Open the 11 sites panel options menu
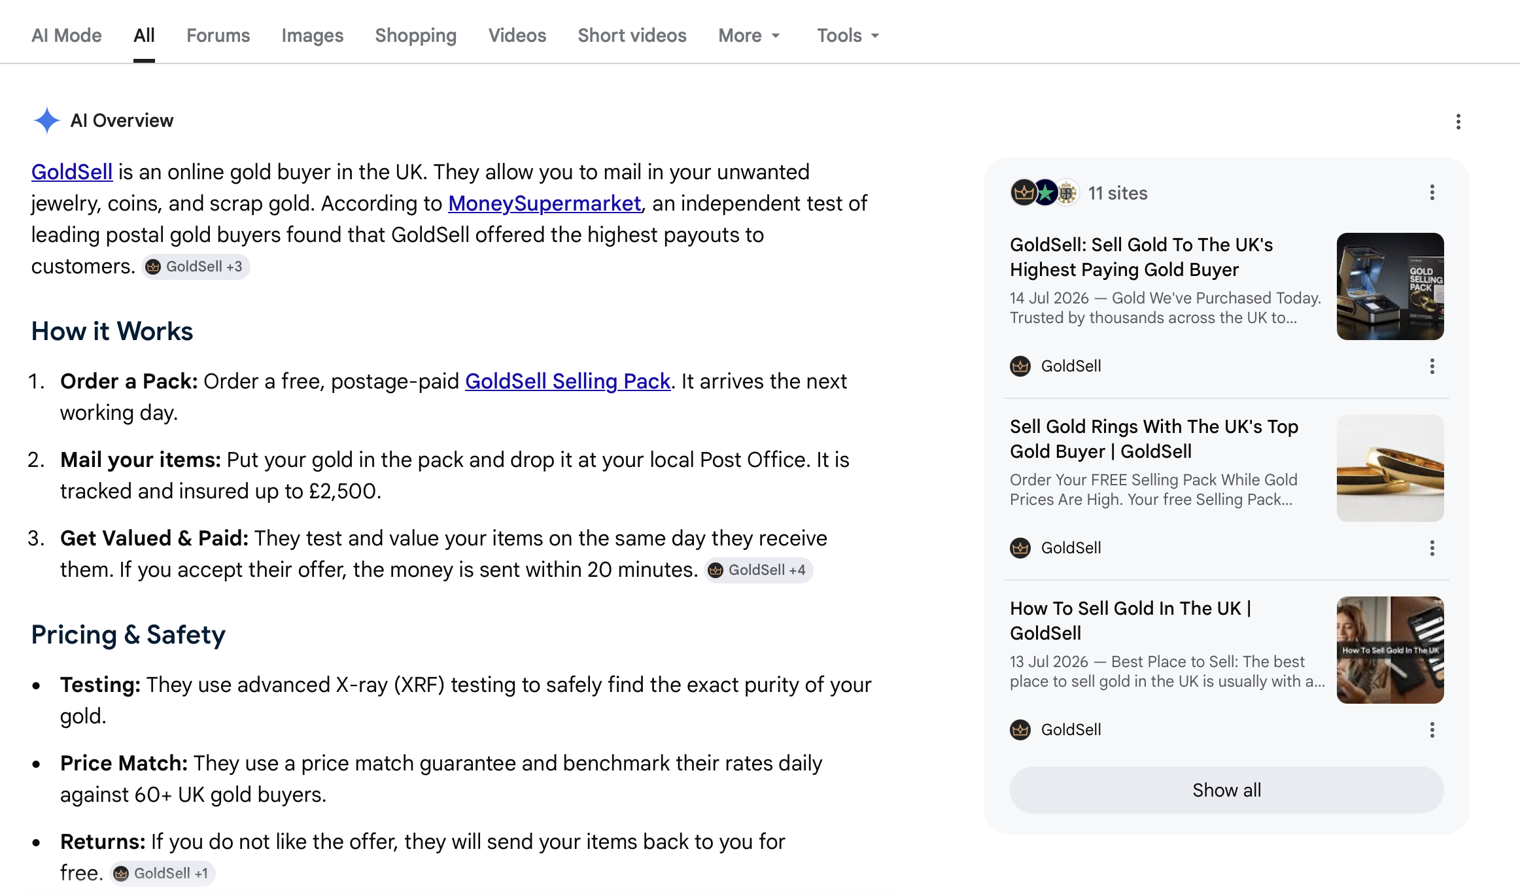This screenshot has height=896, width=1520. click(1432, 192)
